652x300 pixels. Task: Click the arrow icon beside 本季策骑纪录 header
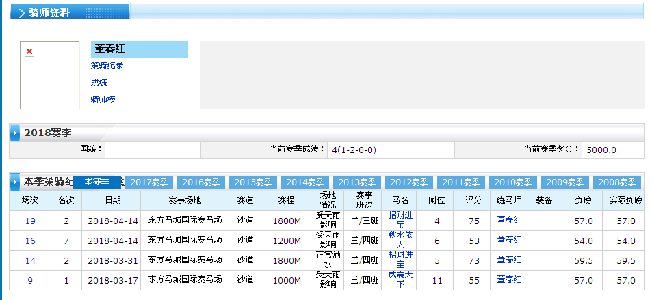[15, 182]
